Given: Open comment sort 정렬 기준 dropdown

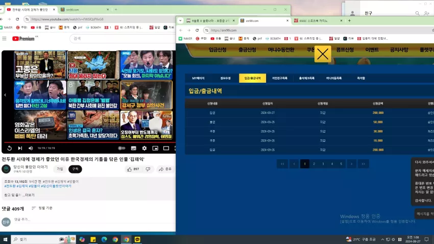Looking at the screenshot, I should pos(42,208).
